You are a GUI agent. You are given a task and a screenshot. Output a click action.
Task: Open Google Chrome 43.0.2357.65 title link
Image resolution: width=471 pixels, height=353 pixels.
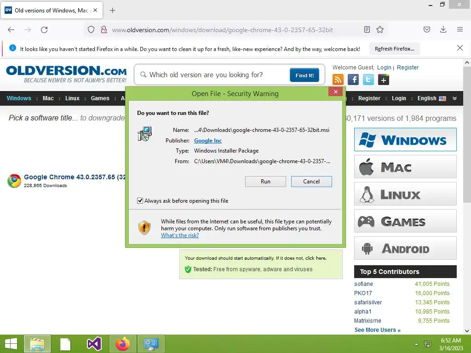(75, 177)
